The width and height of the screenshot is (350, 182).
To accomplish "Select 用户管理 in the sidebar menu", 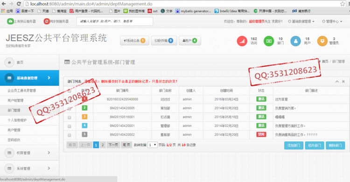I will (14, 130).
